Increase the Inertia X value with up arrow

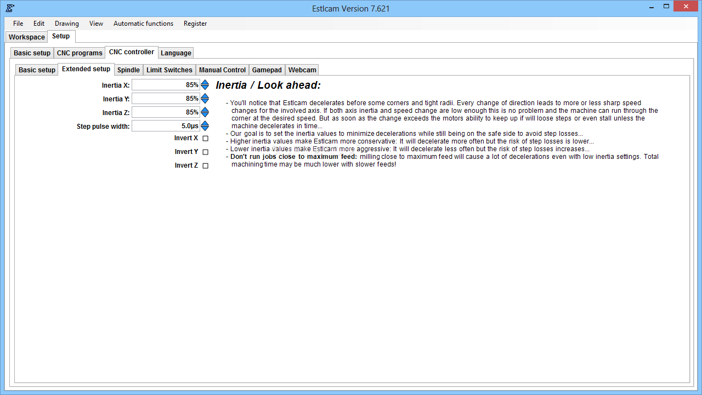click(205, 82)
